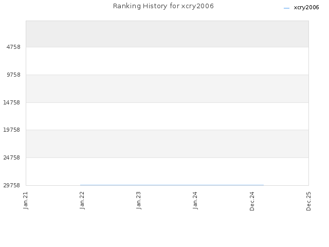The image size is (329, 247).
Task: Select the 4758 y-axis label
Action: point(13,47)
